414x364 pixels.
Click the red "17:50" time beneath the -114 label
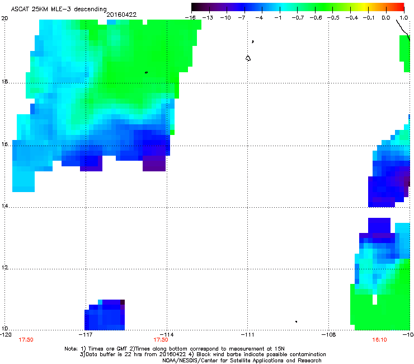coord(161,340)
